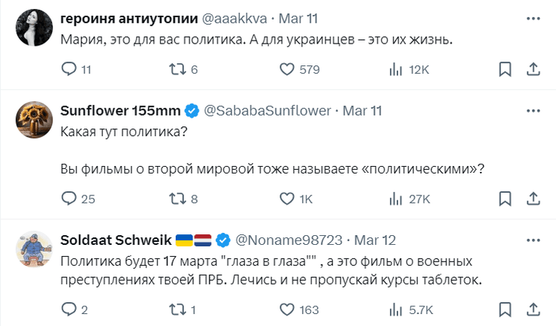Retweet the post by @aaakkva
This screenshot has height=326, width=556.
(x=179, y=70)
